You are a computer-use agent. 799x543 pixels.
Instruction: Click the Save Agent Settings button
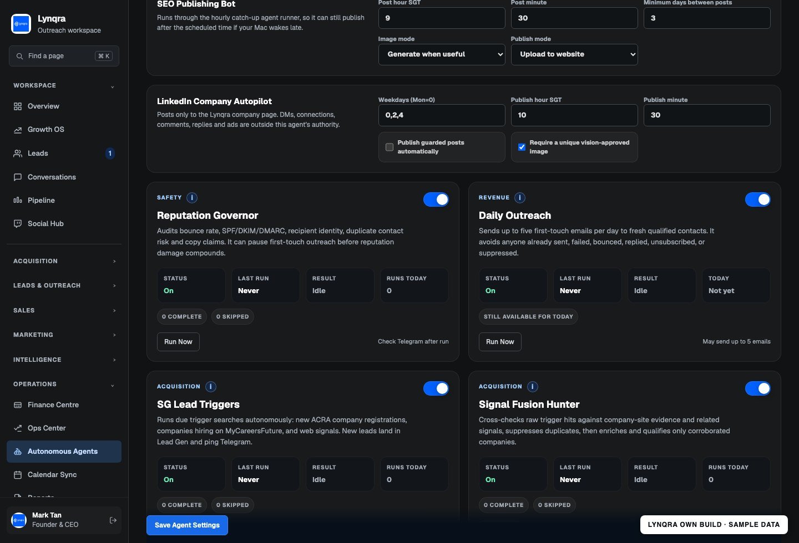(x=187, y=525)
